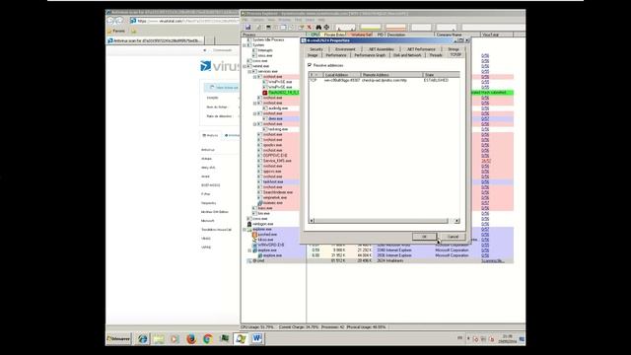Open the 26/57 VirusTotal result link
631x355 pixels.
pos(486,161)
